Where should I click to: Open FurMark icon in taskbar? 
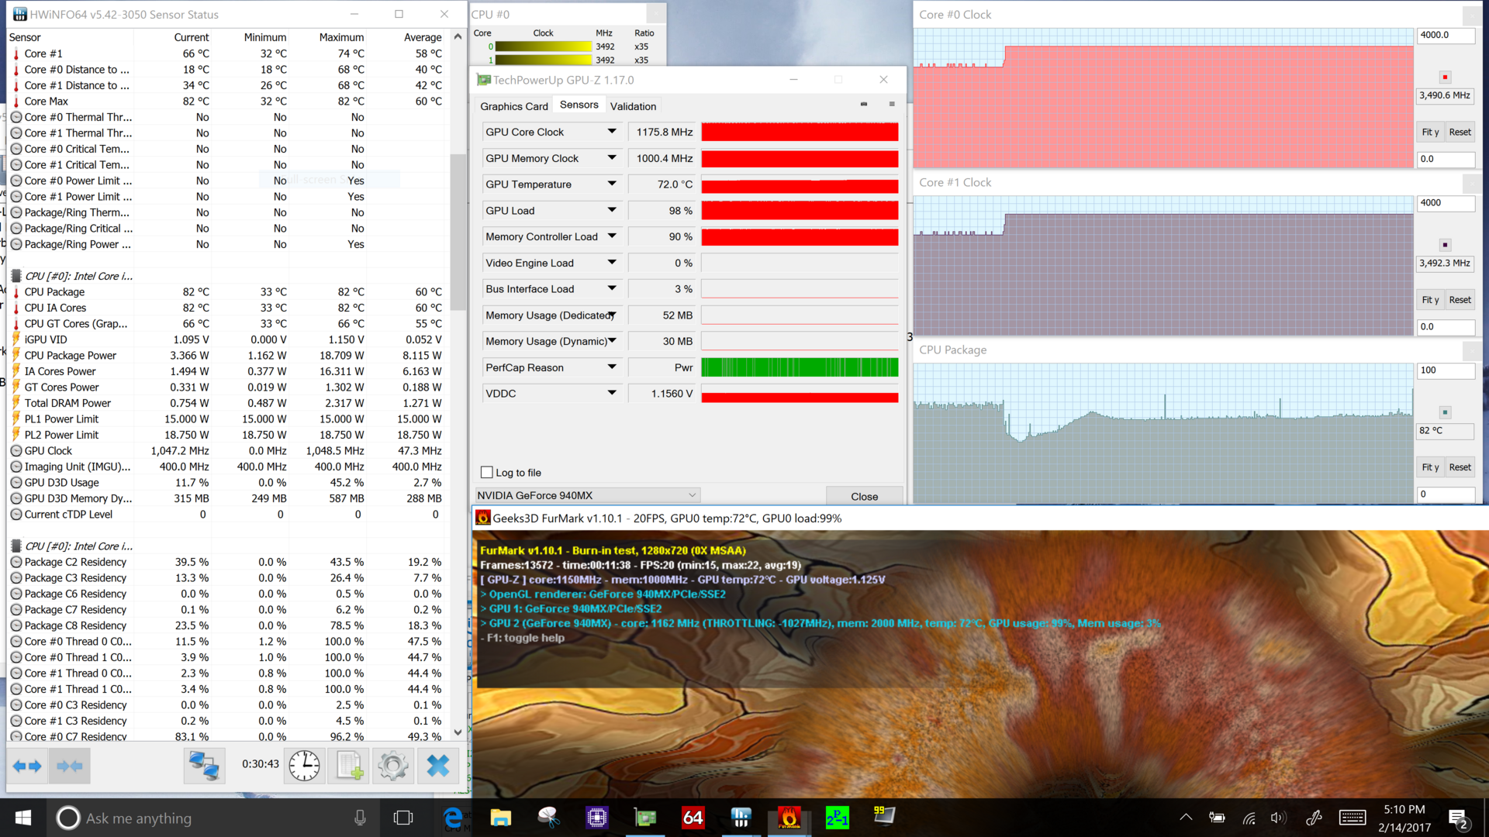[789, 818]
